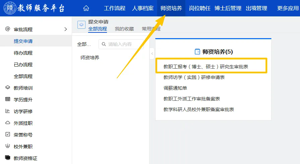Click the 教师资格证 monitor icon in sidebar
This screenshot has height=164, width=300.
(x=8, y=158)
